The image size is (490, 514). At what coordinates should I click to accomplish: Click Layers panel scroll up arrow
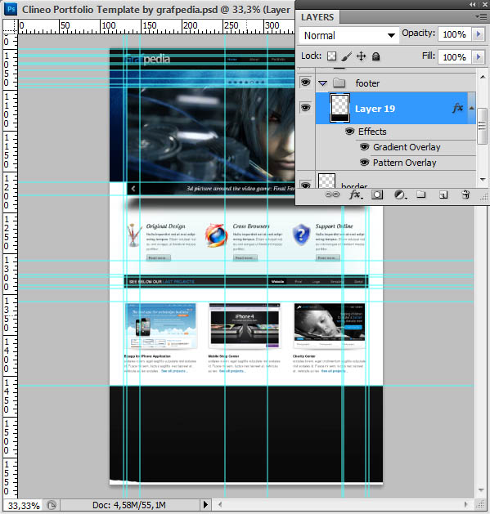tap(482, 78)
